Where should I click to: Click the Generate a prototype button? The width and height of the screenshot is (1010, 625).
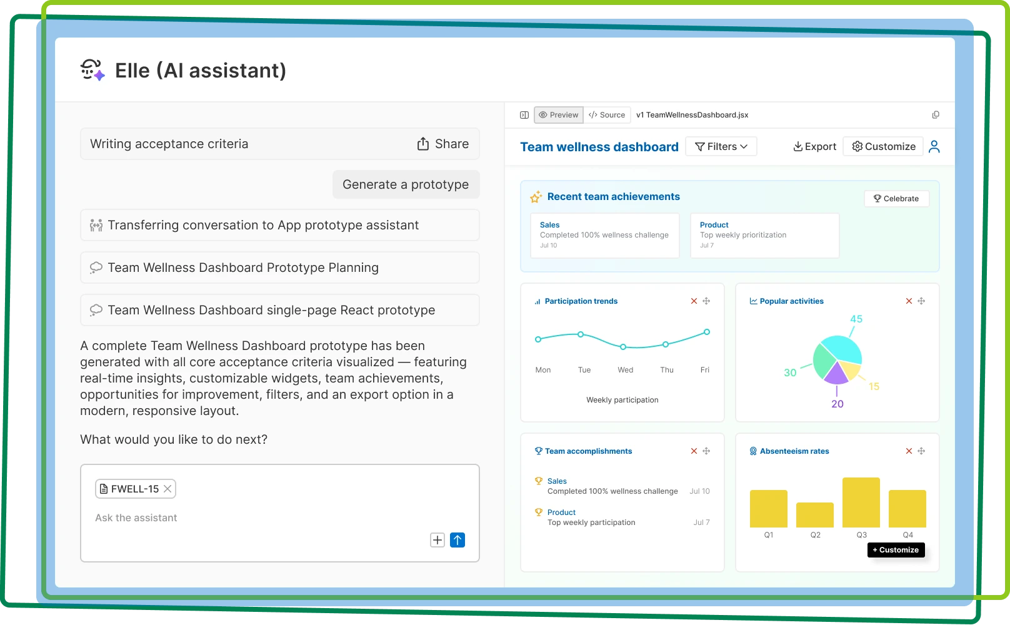[406, 184]
